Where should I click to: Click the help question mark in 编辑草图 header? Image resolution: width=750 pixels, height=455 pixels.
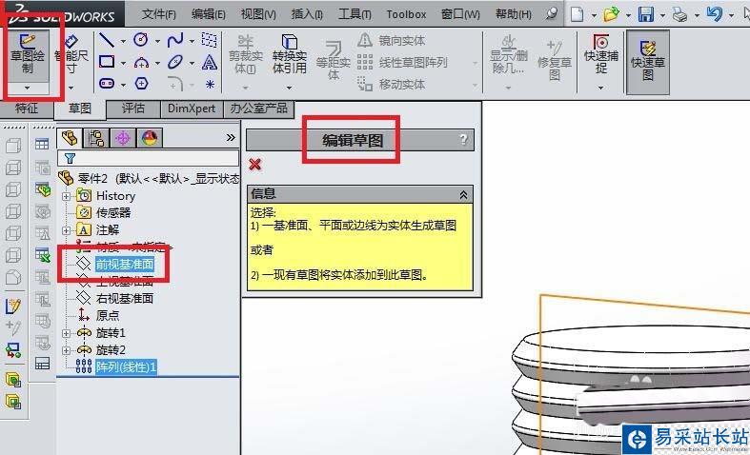click(463, 140)
